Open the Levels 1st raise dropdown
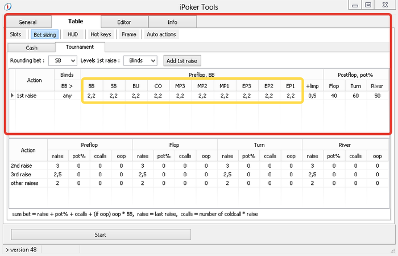The image size is (398, 256). tap(140, 60)
